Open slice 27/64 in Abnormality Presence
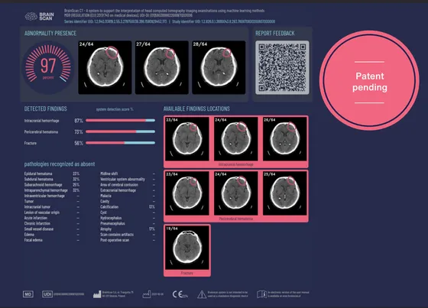This screenshot has width=428, height=308. [x=161, y=67]
